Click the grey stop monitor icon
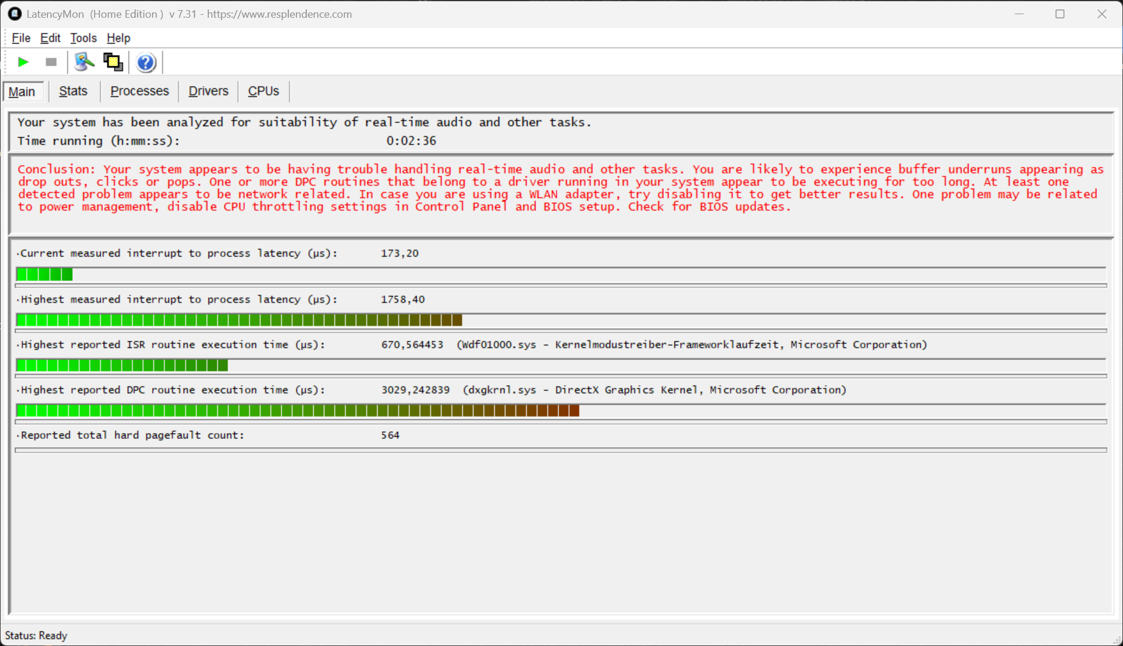Viewport: 1123px width, 646px height. click(51, 62)
